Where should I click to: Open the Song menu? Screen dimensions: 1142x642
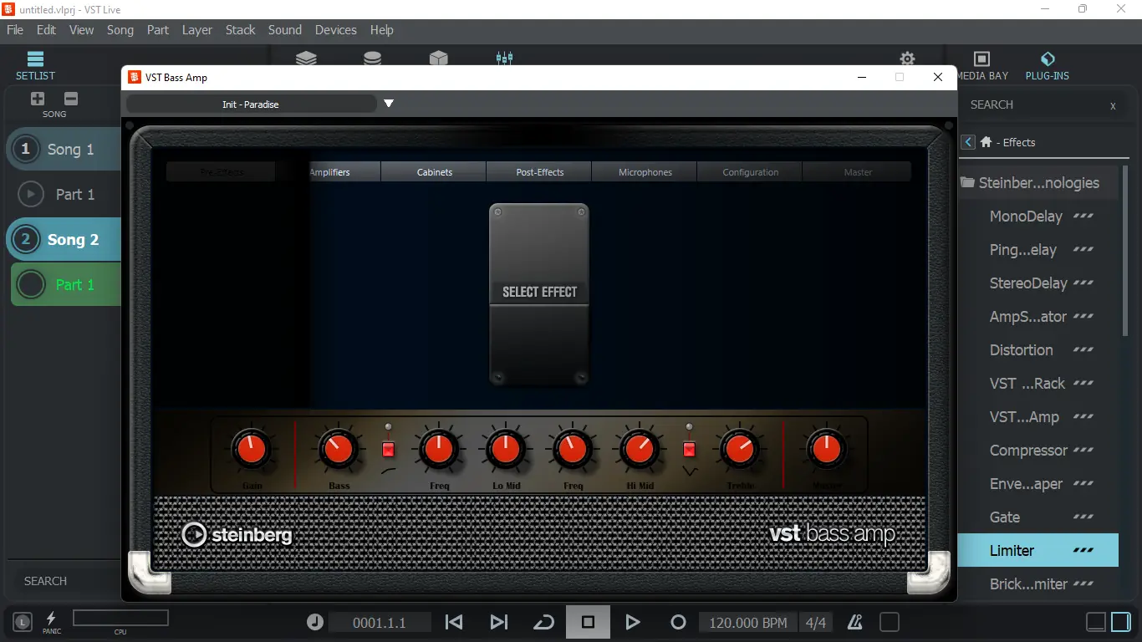120,30
